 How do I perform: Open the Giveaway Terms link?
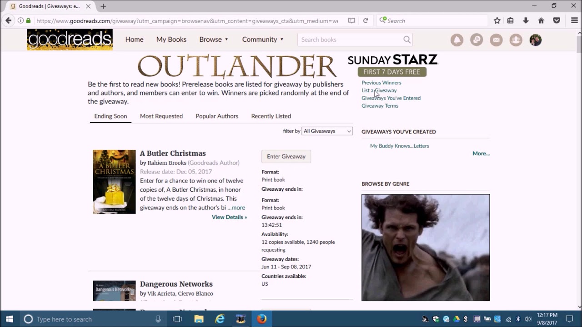click(380, 106)
